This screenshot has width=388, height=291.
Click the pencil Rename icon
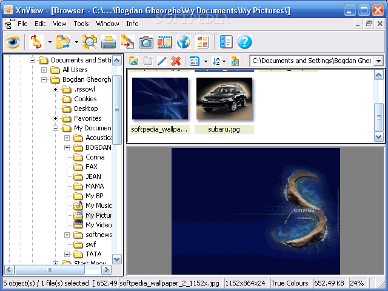(162, 61)
